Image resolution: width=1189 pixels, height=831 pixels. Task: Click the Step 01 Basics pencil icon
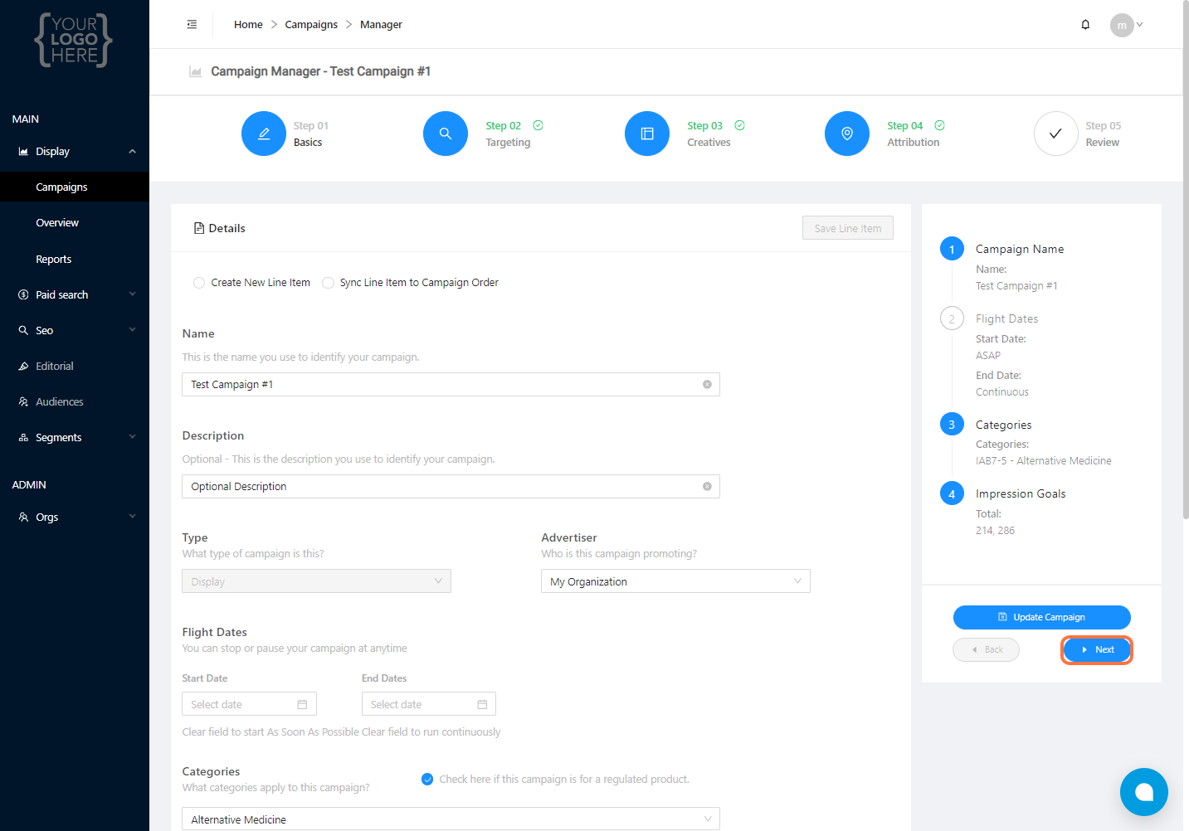(x=264, y=134)
